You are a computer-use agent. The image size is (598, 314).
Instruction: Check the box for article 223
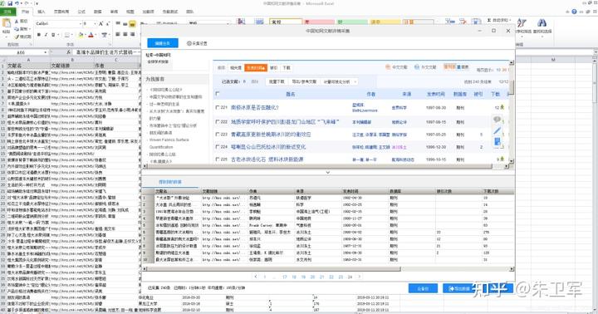coord(218,135)
